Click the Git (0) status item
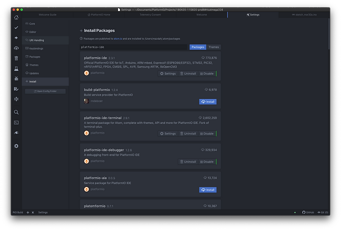Screen dimensions: 341x230 tap(323, 212)
